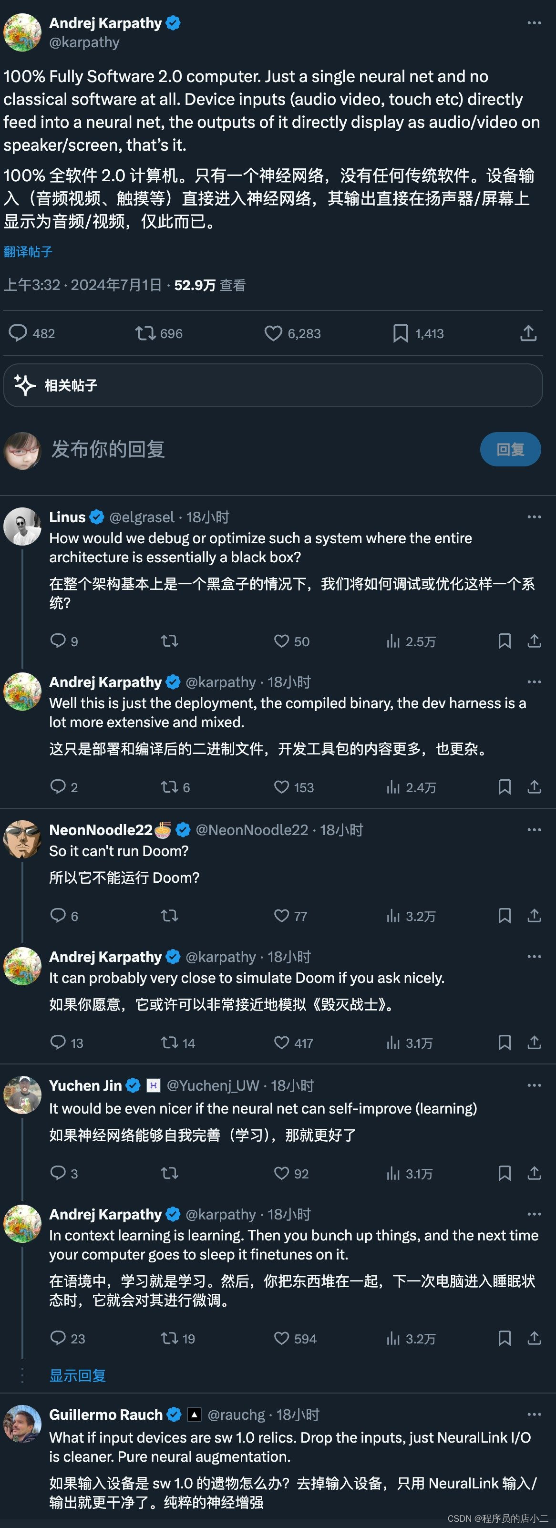Click the 回复 button to post reply
This screenshot has height=1528, width=556.
(x=510, y=449)
